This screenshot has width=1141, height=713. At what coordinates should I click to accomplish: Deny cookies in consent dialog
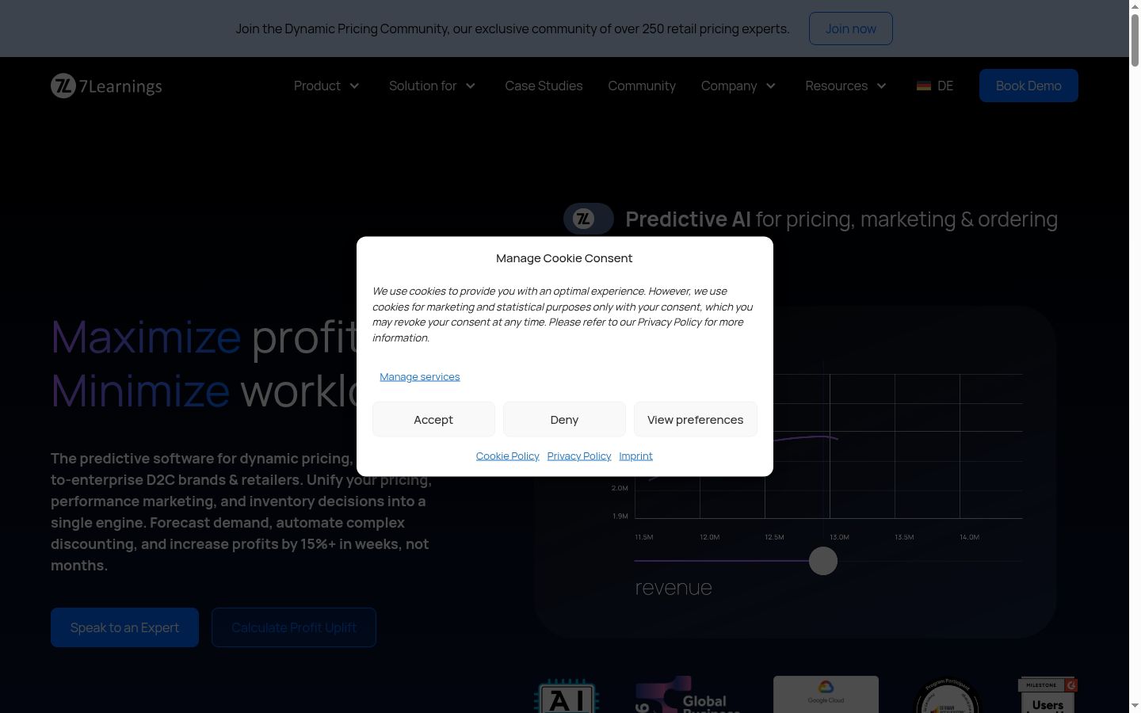point(564,419)
